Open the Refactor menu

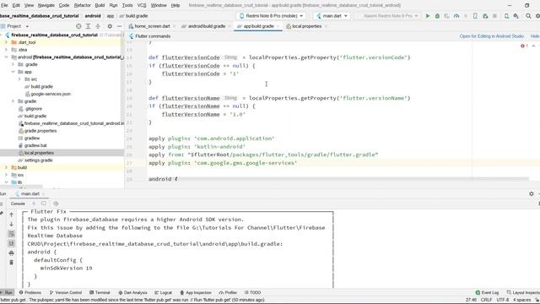pyautogui.click(x=83, y=5)
